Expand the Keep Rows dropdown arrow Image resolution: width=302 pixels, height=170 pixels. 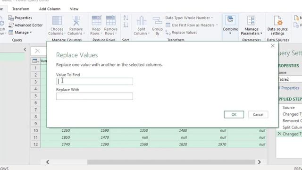tap(101, 34)
